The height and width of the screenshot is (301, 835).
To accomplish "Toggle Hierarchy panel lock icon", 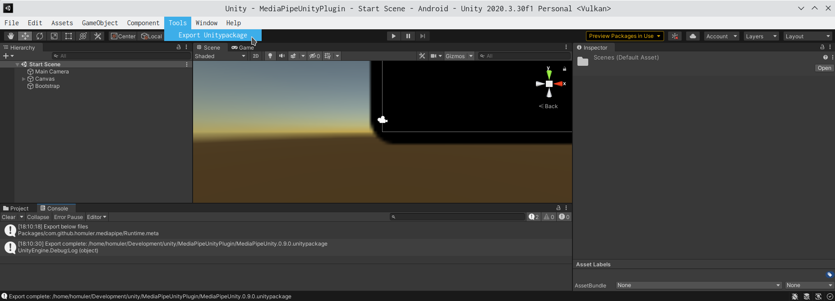I will coord(179,47).
